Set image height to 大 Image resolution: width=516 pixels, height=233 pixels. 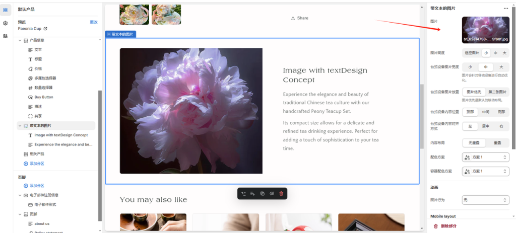504,53
